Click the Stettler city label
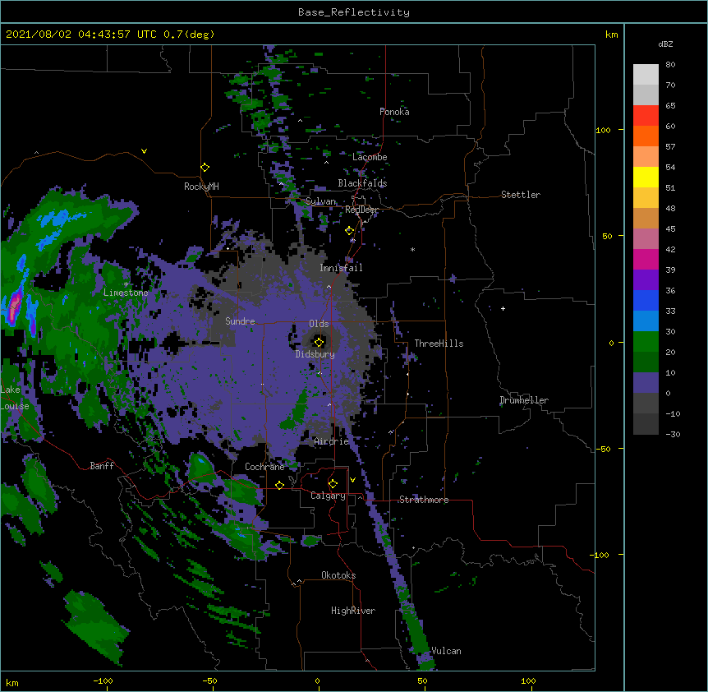The width and height of the screenshot is (708, 692). point(520,195)
